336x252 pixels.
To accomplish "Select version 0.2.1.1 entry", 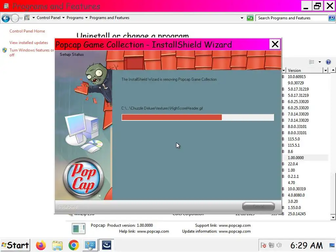I will click(x=293, y=176).
